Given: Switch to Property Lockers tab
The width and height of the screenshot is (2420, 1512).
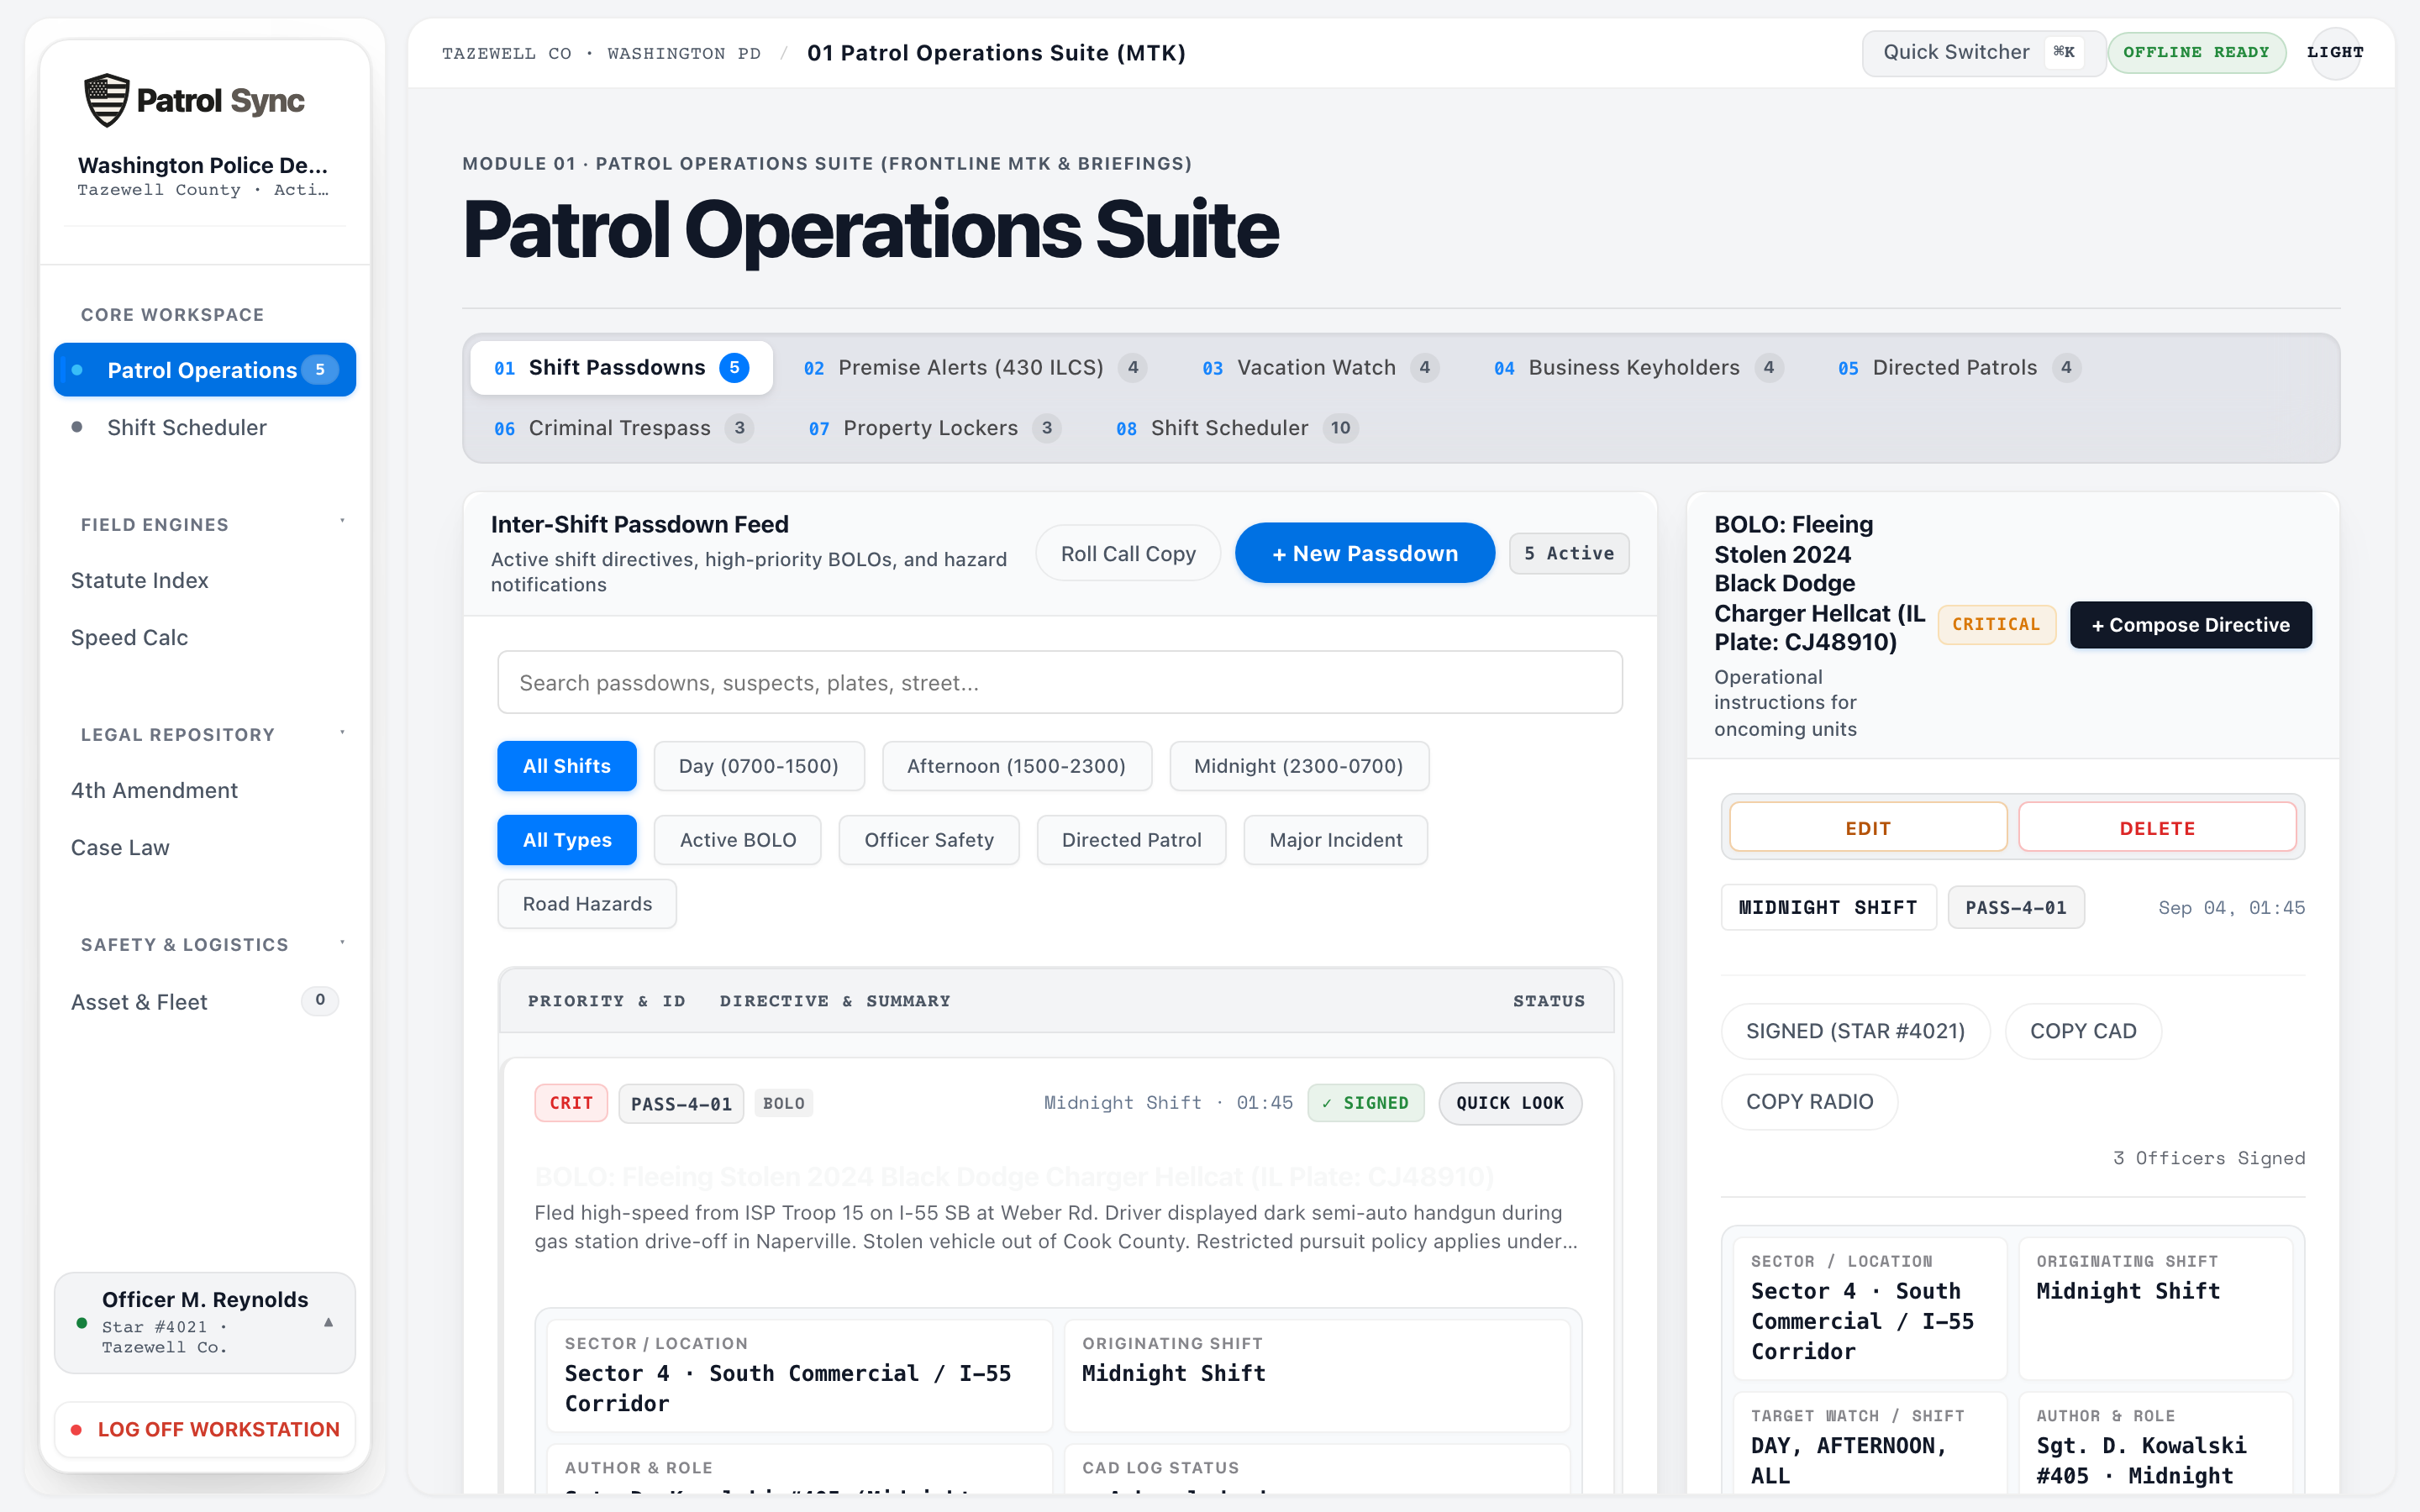Looking at the screenshot, I should tap(934, 428).
